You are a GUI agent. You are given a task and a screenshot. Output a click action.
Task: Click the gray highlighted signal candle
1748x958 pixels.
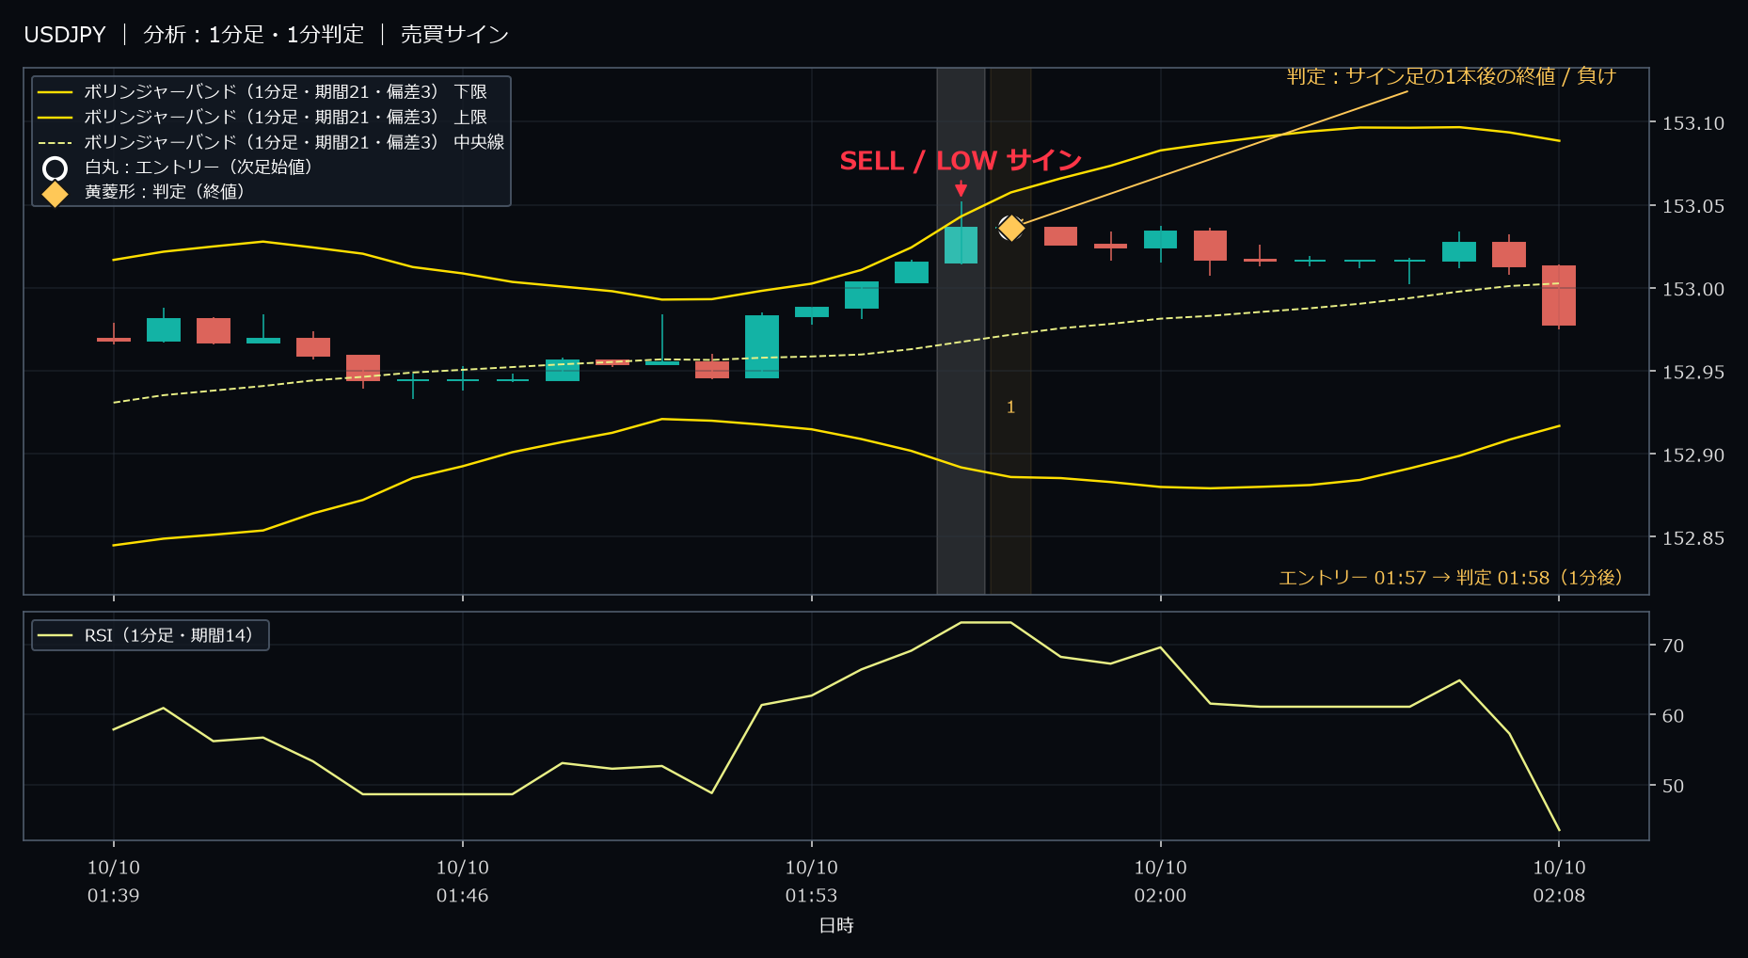pos(961,245)
